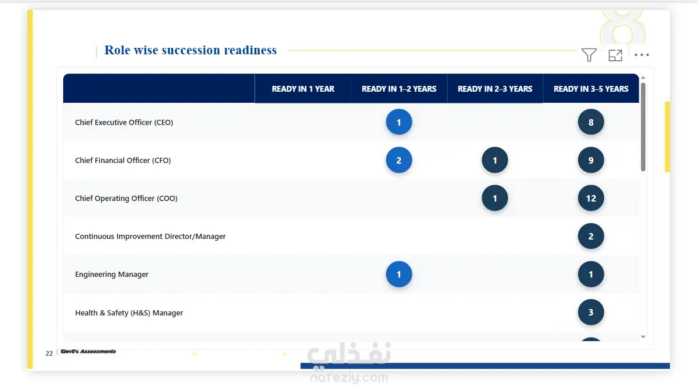The image size is (698, 385).
Task: Sort by READY IN 2–3 YEARS header
Action: point(495,89)
